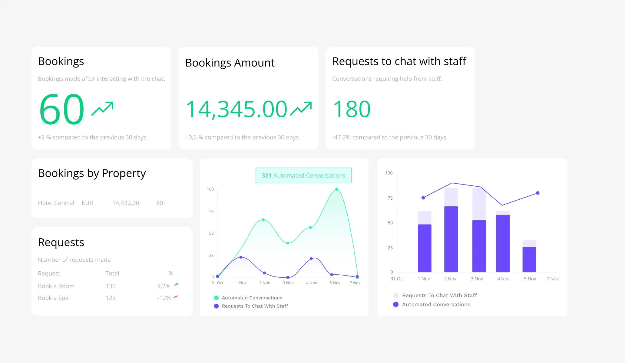Image resolution: width=625 pixels, height=363 pixels.
Task: Click the 321 Automated Conversations badge
Action: click(303, 175)
